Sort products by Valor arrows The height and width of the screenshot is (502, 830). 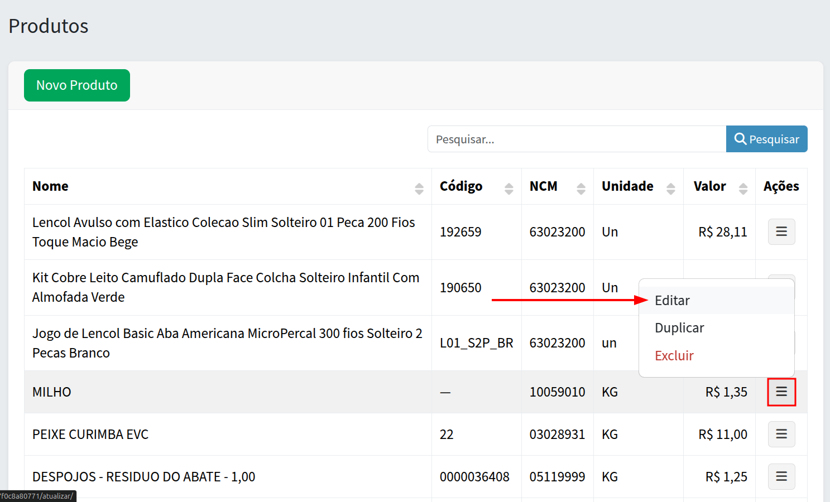click(x=742, y=189)
